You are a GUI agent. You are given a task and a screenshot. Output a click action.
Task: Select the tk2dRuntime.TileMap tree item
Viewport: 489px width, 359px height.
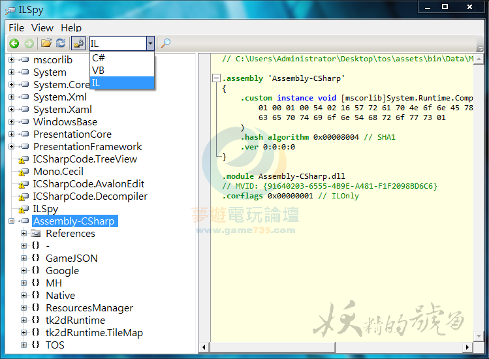click(94, 332)
